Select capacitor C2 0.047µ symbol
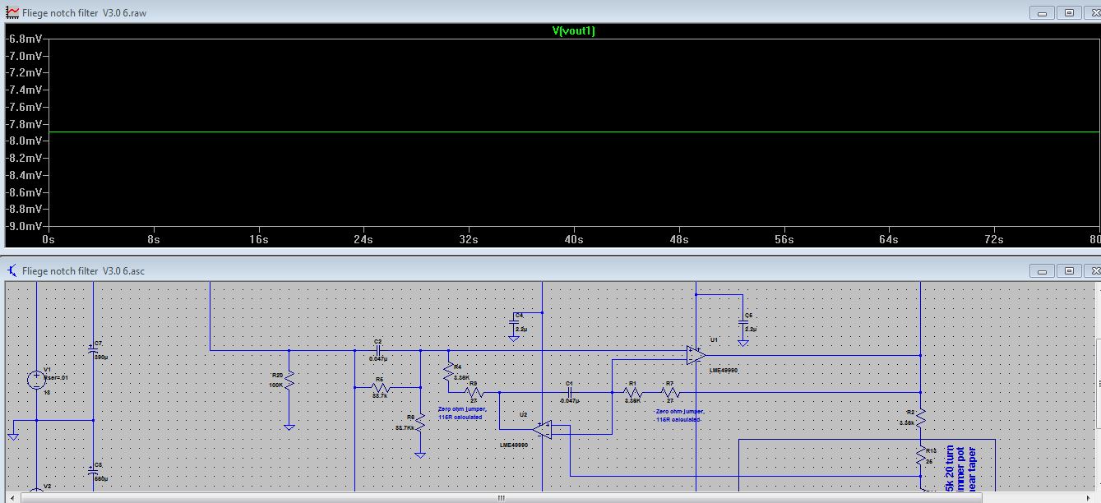The width and height of the screenshot is (1101, 503). [378, 350]
